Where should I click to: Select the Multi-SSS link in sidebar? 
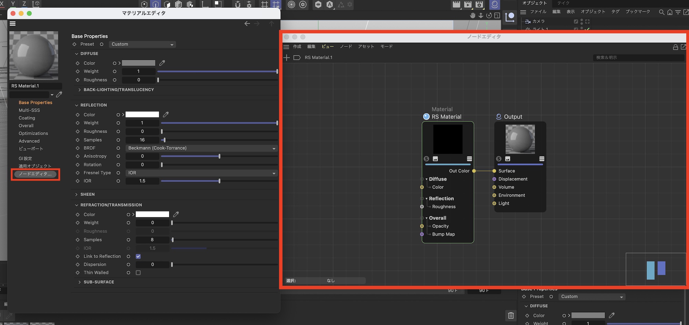pos(29,110)
